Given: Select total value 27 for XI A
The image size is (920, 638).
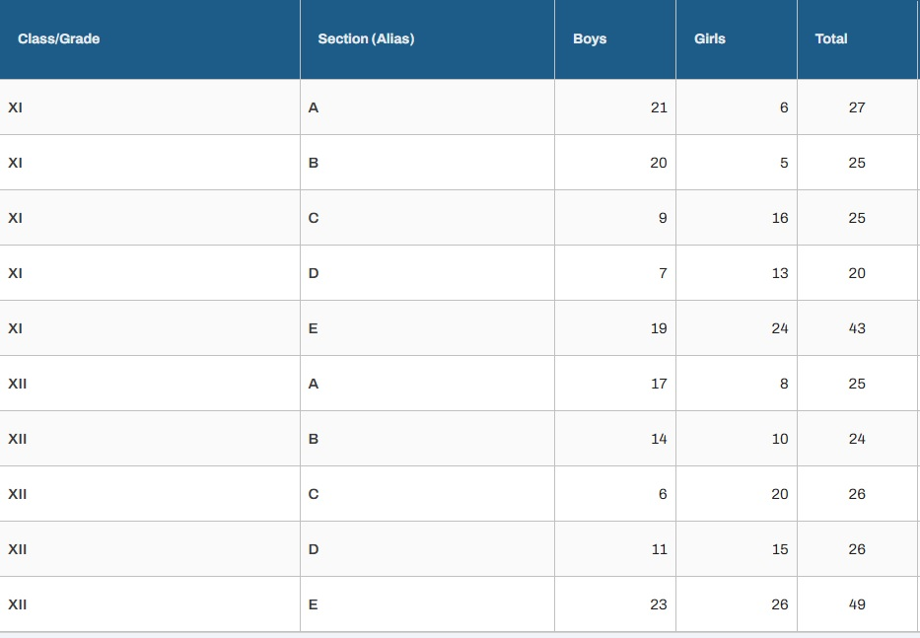Looking at the screenshot, I should (x=857, y=107).
